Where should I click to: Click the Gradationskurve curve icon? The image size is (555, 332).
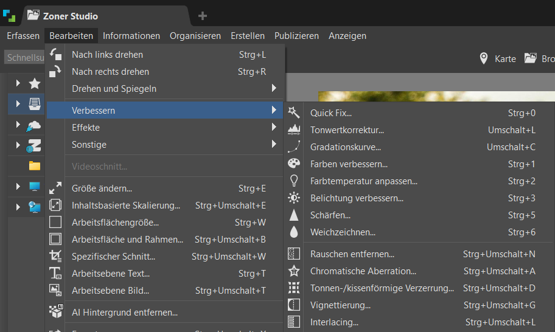pyautogui.click(x=294, y=147)
